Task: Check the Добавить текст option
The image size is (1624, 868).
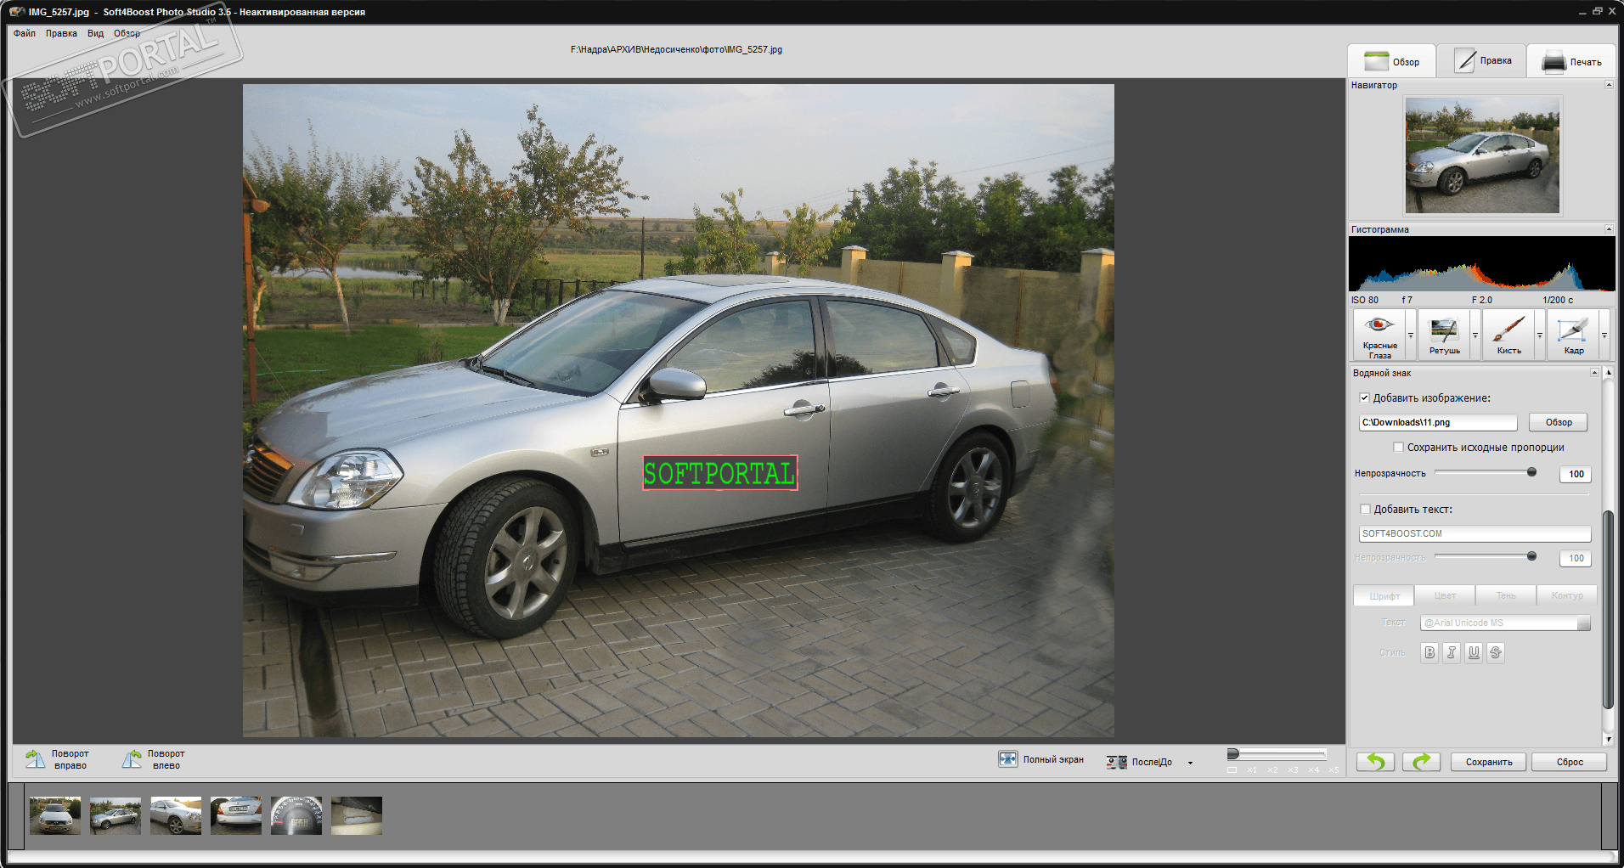Action: (1365, 509)
